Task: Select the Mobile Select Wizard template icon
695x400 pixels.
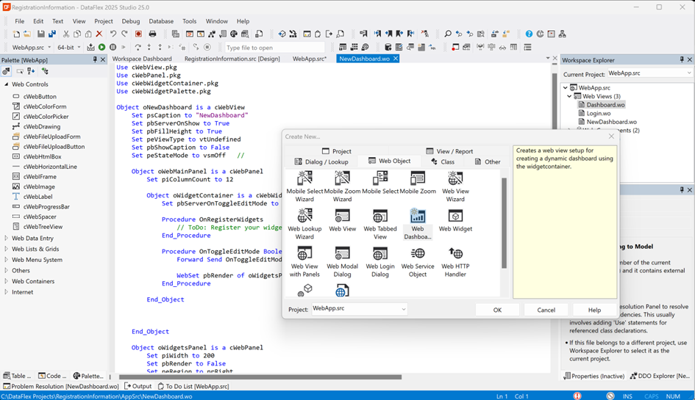Action: 304,186
